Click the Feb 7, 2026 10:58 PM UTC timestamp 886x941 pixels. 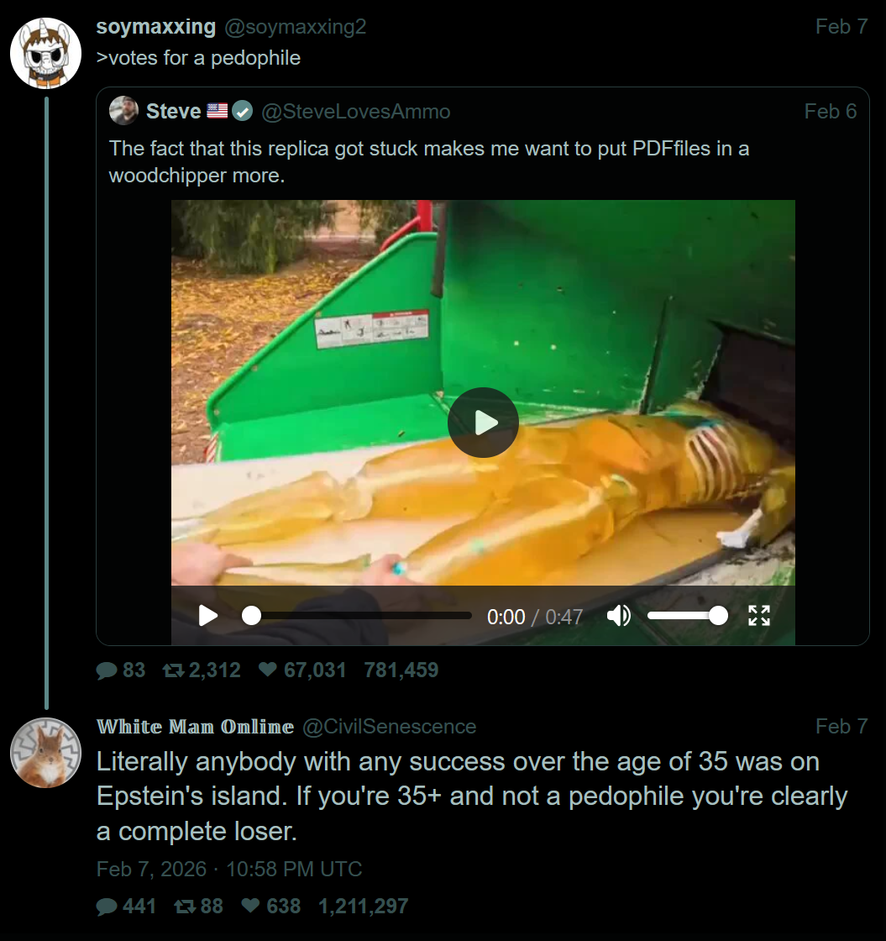(229, 869)
